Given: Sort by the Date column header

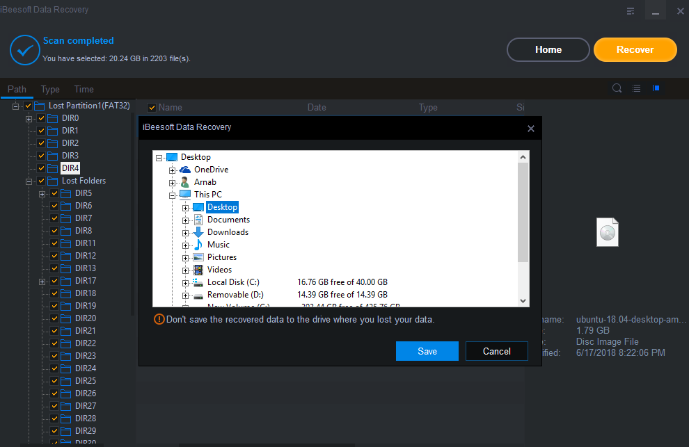Looking at the screenshot, I should pos(317,108).
